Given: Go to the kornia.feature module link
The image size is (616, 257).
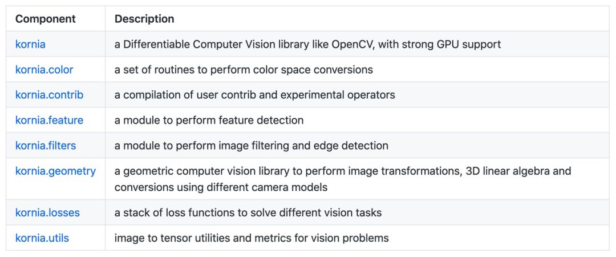Looking at the screenshot, I should (49, 120).
